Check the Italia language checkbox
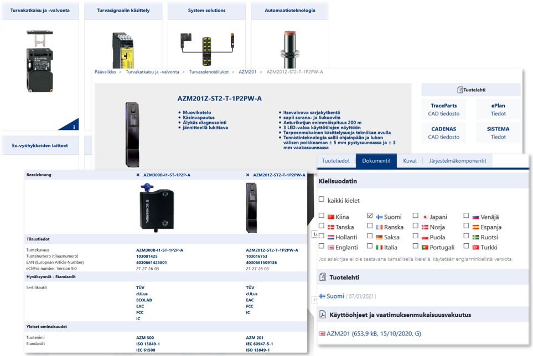 (x=370, y=246)
